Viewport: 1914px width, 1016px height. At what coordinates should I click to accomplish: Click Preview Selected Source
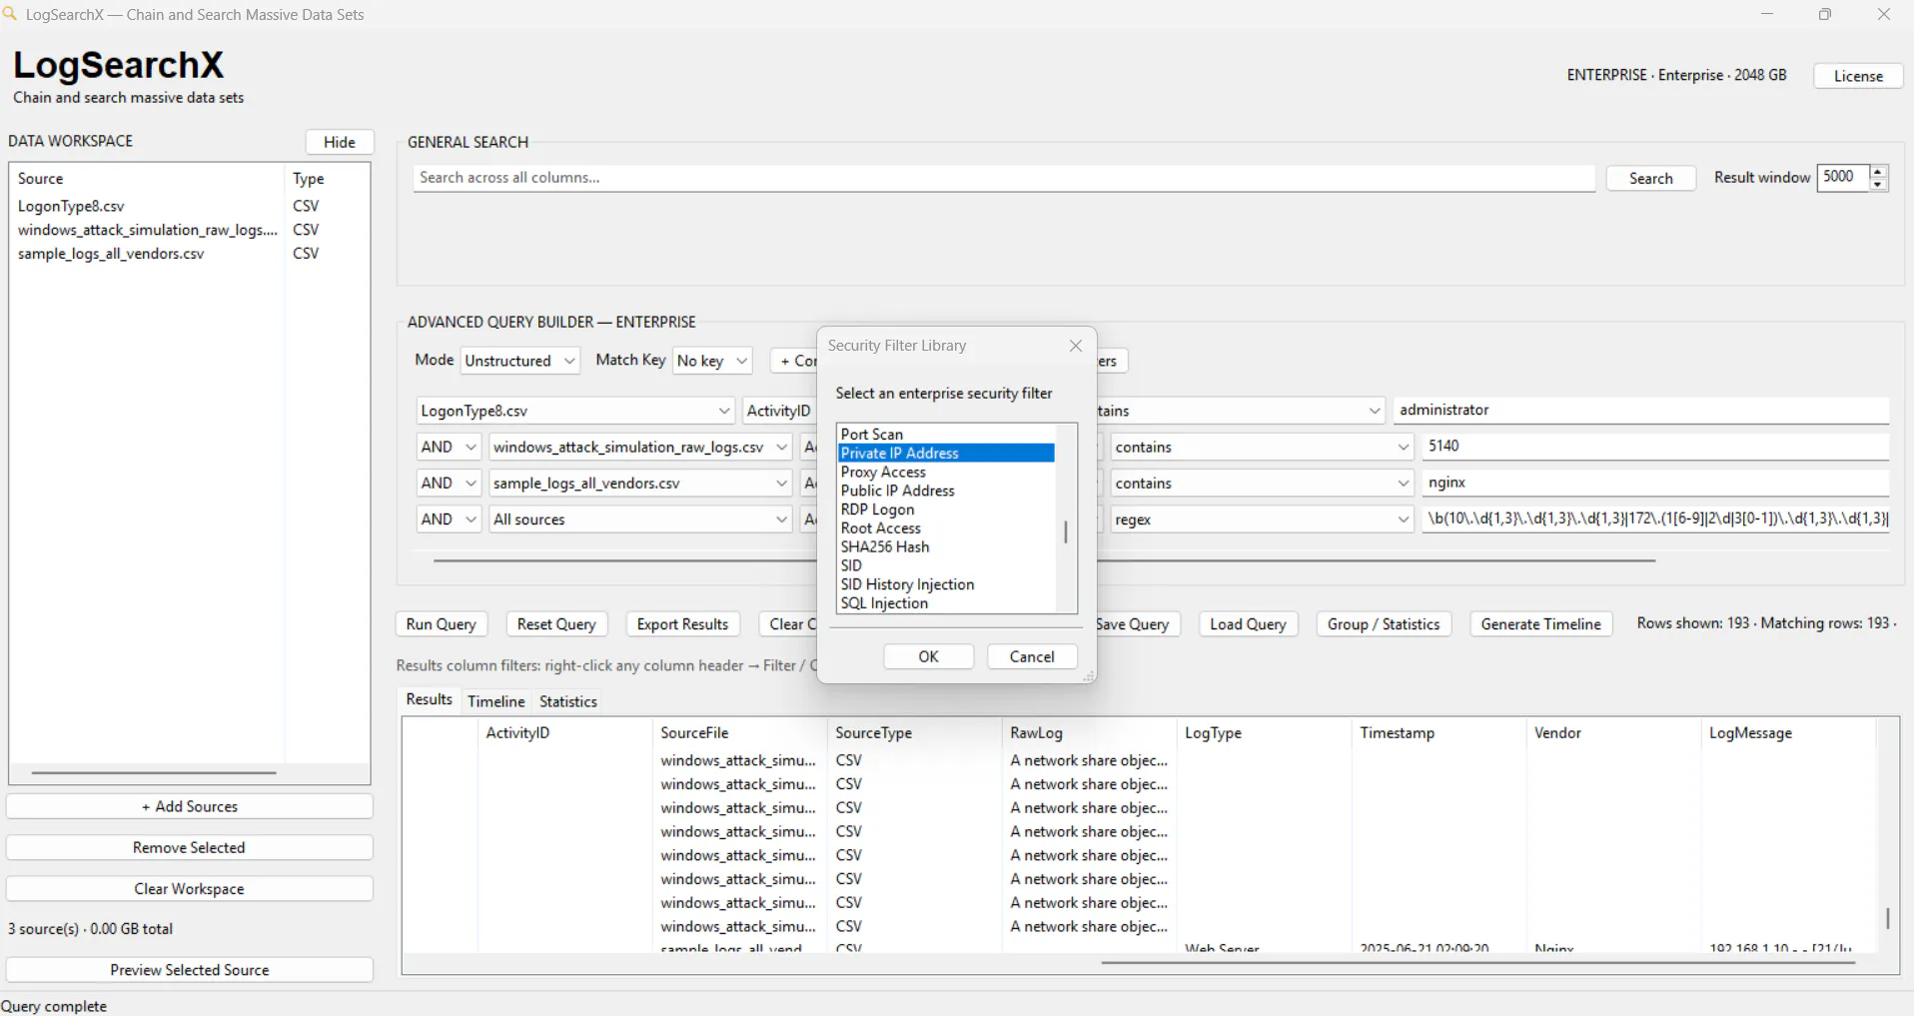pos(190,970)
